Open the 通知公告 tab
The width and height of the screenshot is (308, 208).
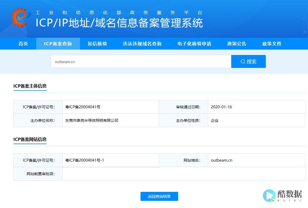237,44
